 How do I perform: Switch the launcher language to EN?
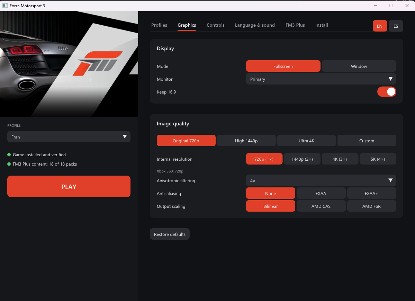pos(380,26)
